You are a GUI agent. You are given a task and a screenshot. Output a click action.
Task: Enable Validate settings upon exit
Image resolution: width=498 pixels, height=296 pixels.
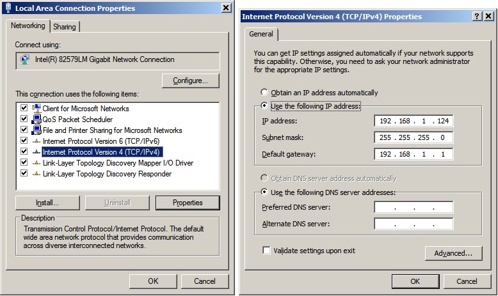click(266, 251)
